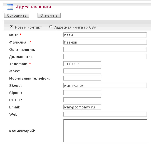The height and width of the screenshot is (145, 151).
Task: Click the Skype: label
Action: pyautogui.click(x=15, y=86)
